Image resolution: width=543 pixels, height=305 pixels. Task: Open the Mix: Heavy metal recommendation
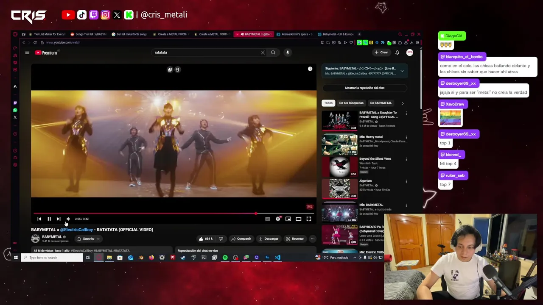click(x=339, y=144)
